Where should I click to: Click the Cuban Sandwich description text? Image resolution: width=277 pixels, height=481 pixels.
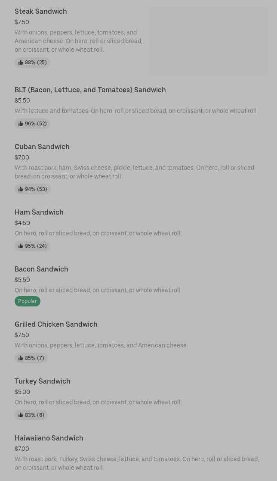tap(134, 172)
